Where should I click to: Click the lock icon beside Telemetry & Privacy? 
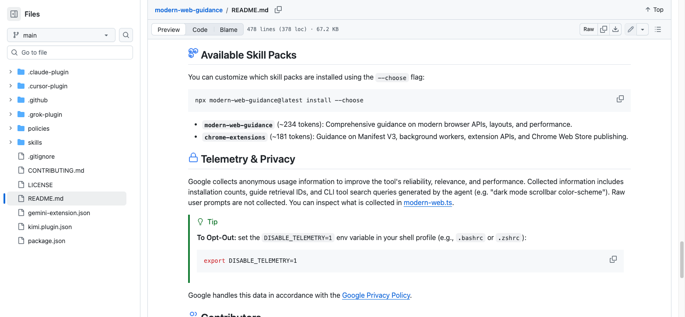tap(193, 158)
